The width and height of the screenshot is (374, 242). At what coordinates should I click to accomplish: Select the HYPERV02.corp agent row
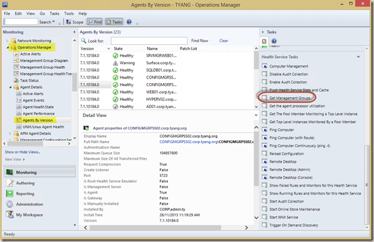[x=166, y=99]
